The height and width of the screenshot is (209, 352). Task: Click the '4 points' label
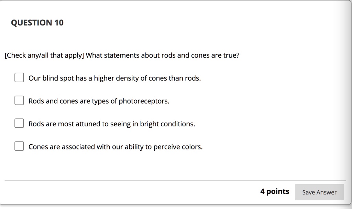275,191
